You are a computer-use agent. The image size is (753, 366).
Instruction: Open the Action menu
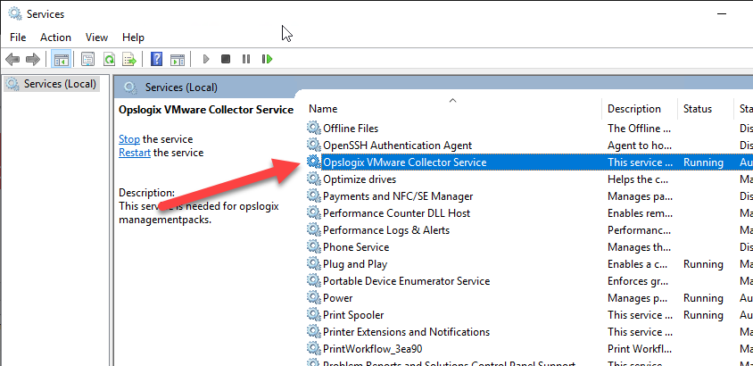55,37
